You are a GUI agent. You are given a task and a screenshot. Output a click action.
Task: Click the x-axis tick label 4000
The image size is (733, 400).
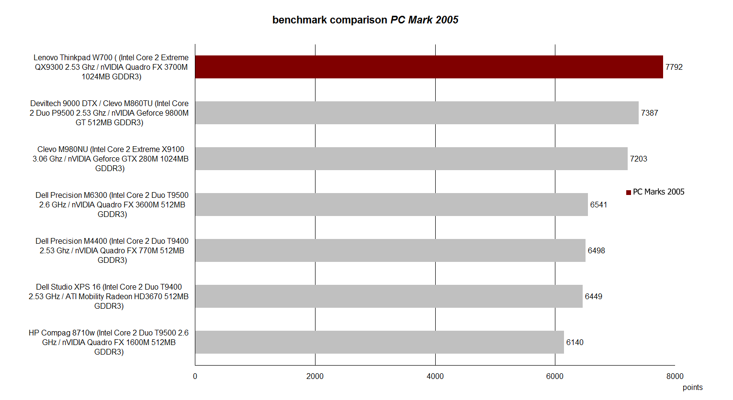click(x=435, y=376)
